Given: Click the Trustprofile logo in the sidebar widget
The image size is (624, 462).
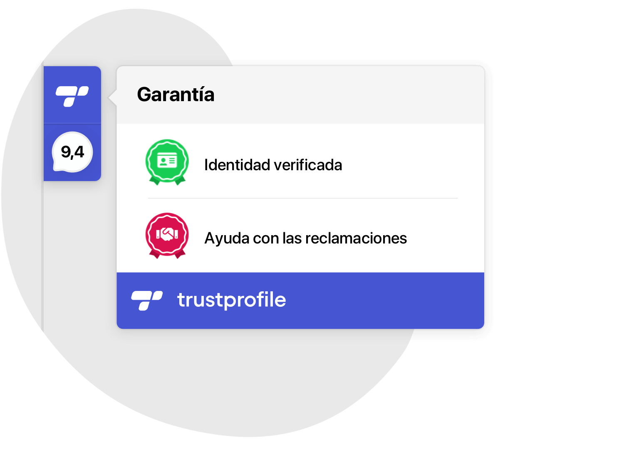Looking at the screenshot, I should (72, 96).
